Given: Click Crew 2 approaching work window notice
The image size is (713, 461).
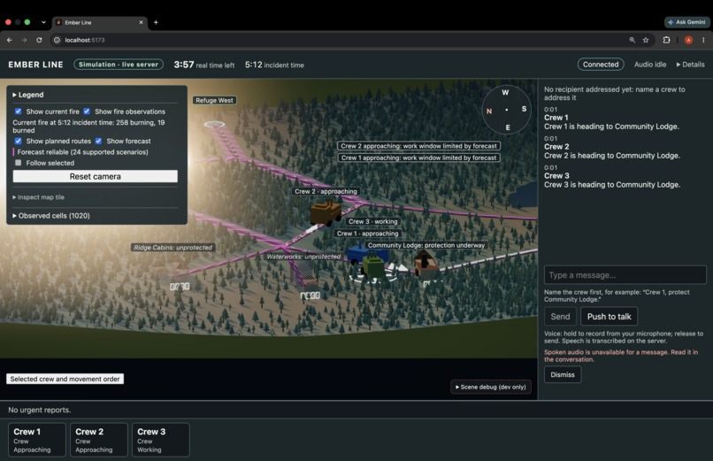Looking at the screenshot, I should 418,146.
